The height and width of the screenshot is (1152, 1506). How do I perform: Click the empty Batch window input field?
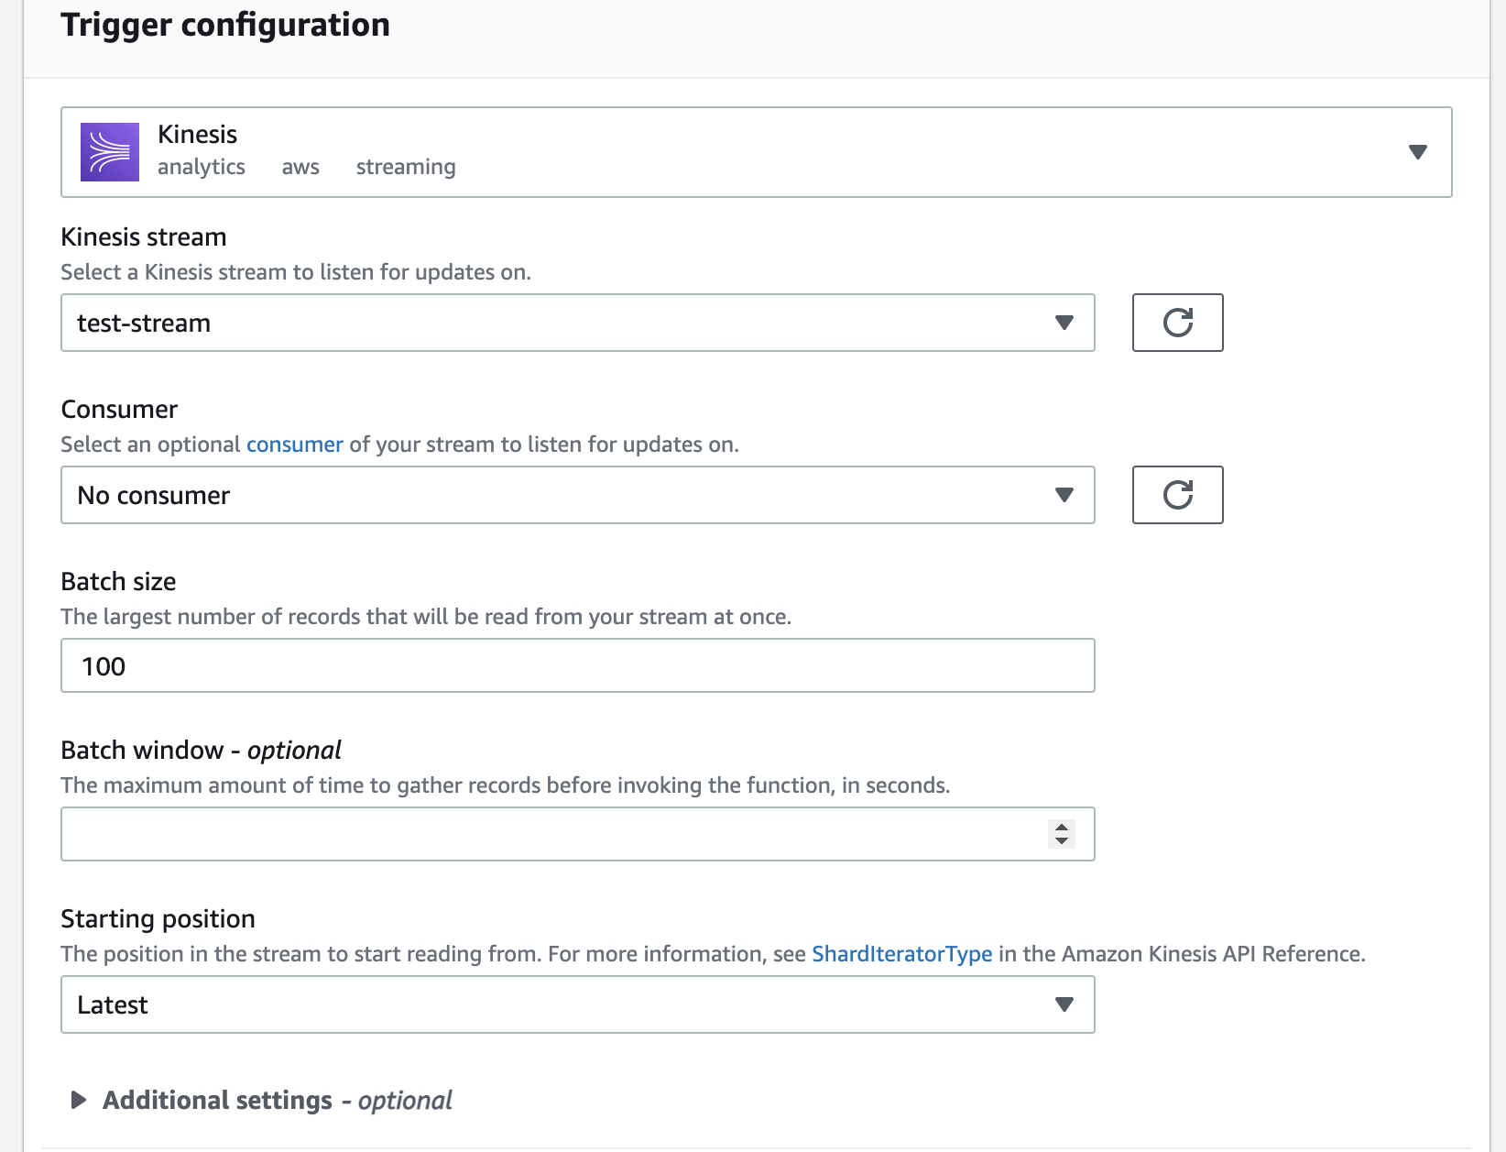point(550,834)
